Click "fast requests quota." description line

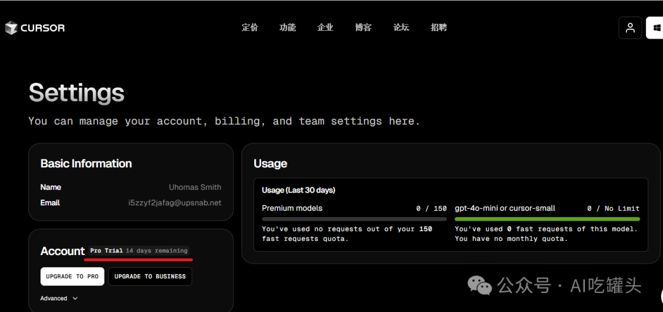coord(304,239)
